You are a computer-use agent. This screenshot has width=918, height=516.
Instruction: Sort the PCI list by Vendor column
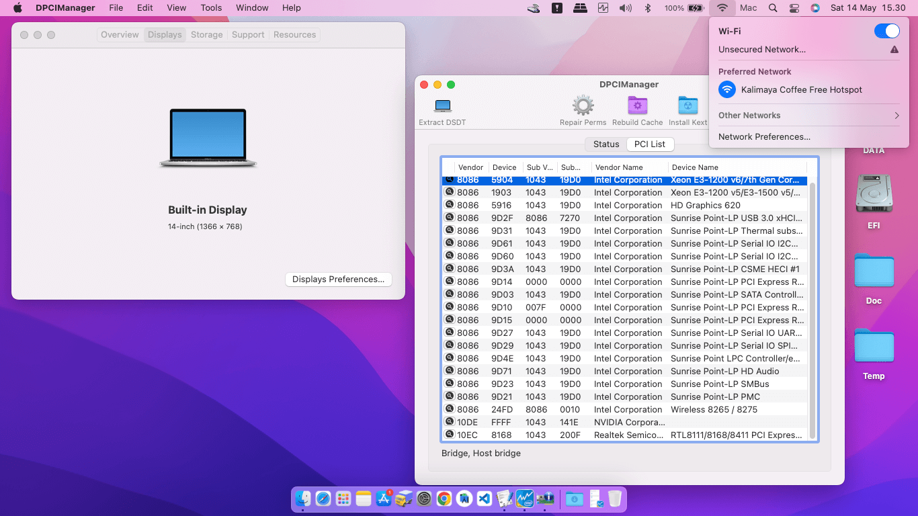point(470,167)
